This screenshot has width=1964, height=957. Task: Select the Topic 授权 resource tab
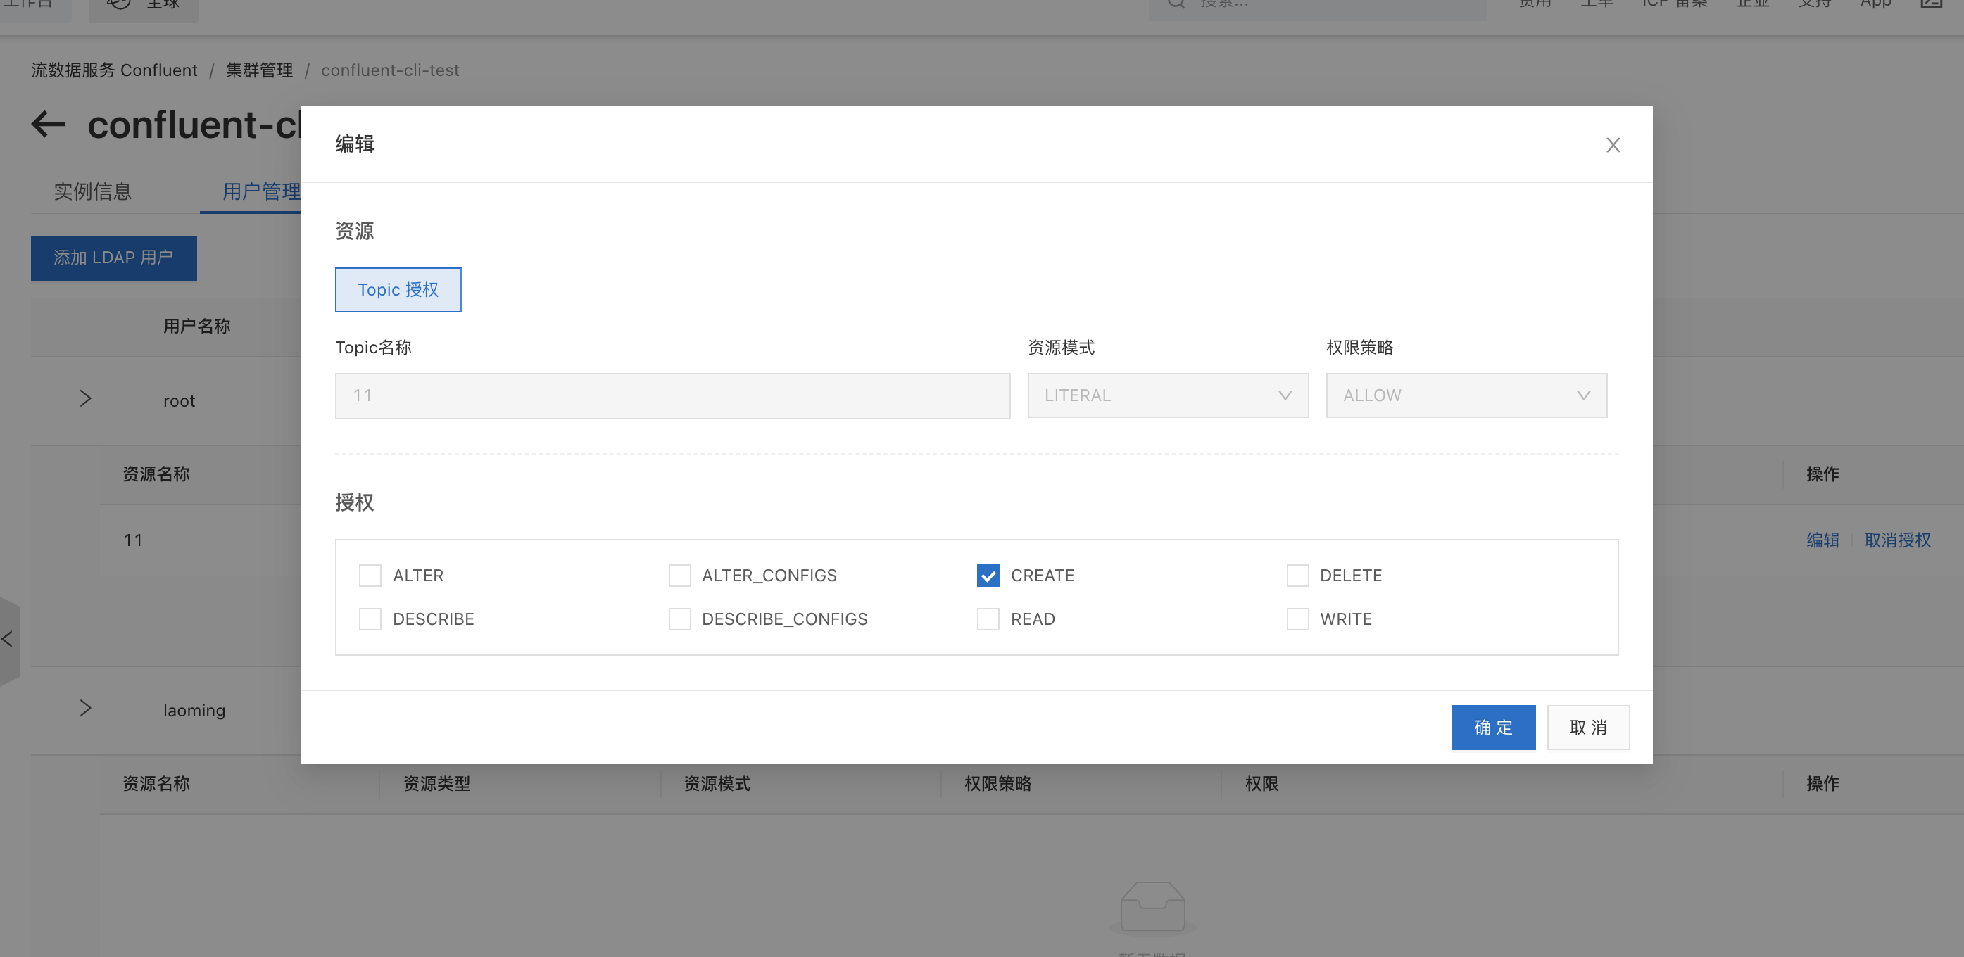pyautogui.click(x=398, y=289)
